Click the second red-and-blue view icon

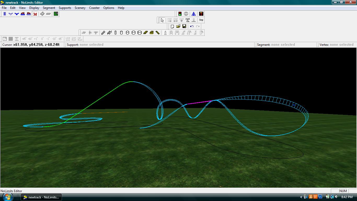(29, 14)
